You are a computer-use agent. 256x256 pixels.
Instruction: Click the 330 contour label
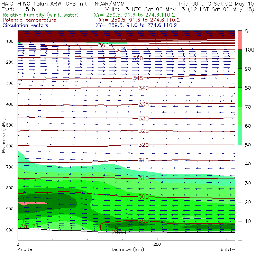(x=144, y=119)
